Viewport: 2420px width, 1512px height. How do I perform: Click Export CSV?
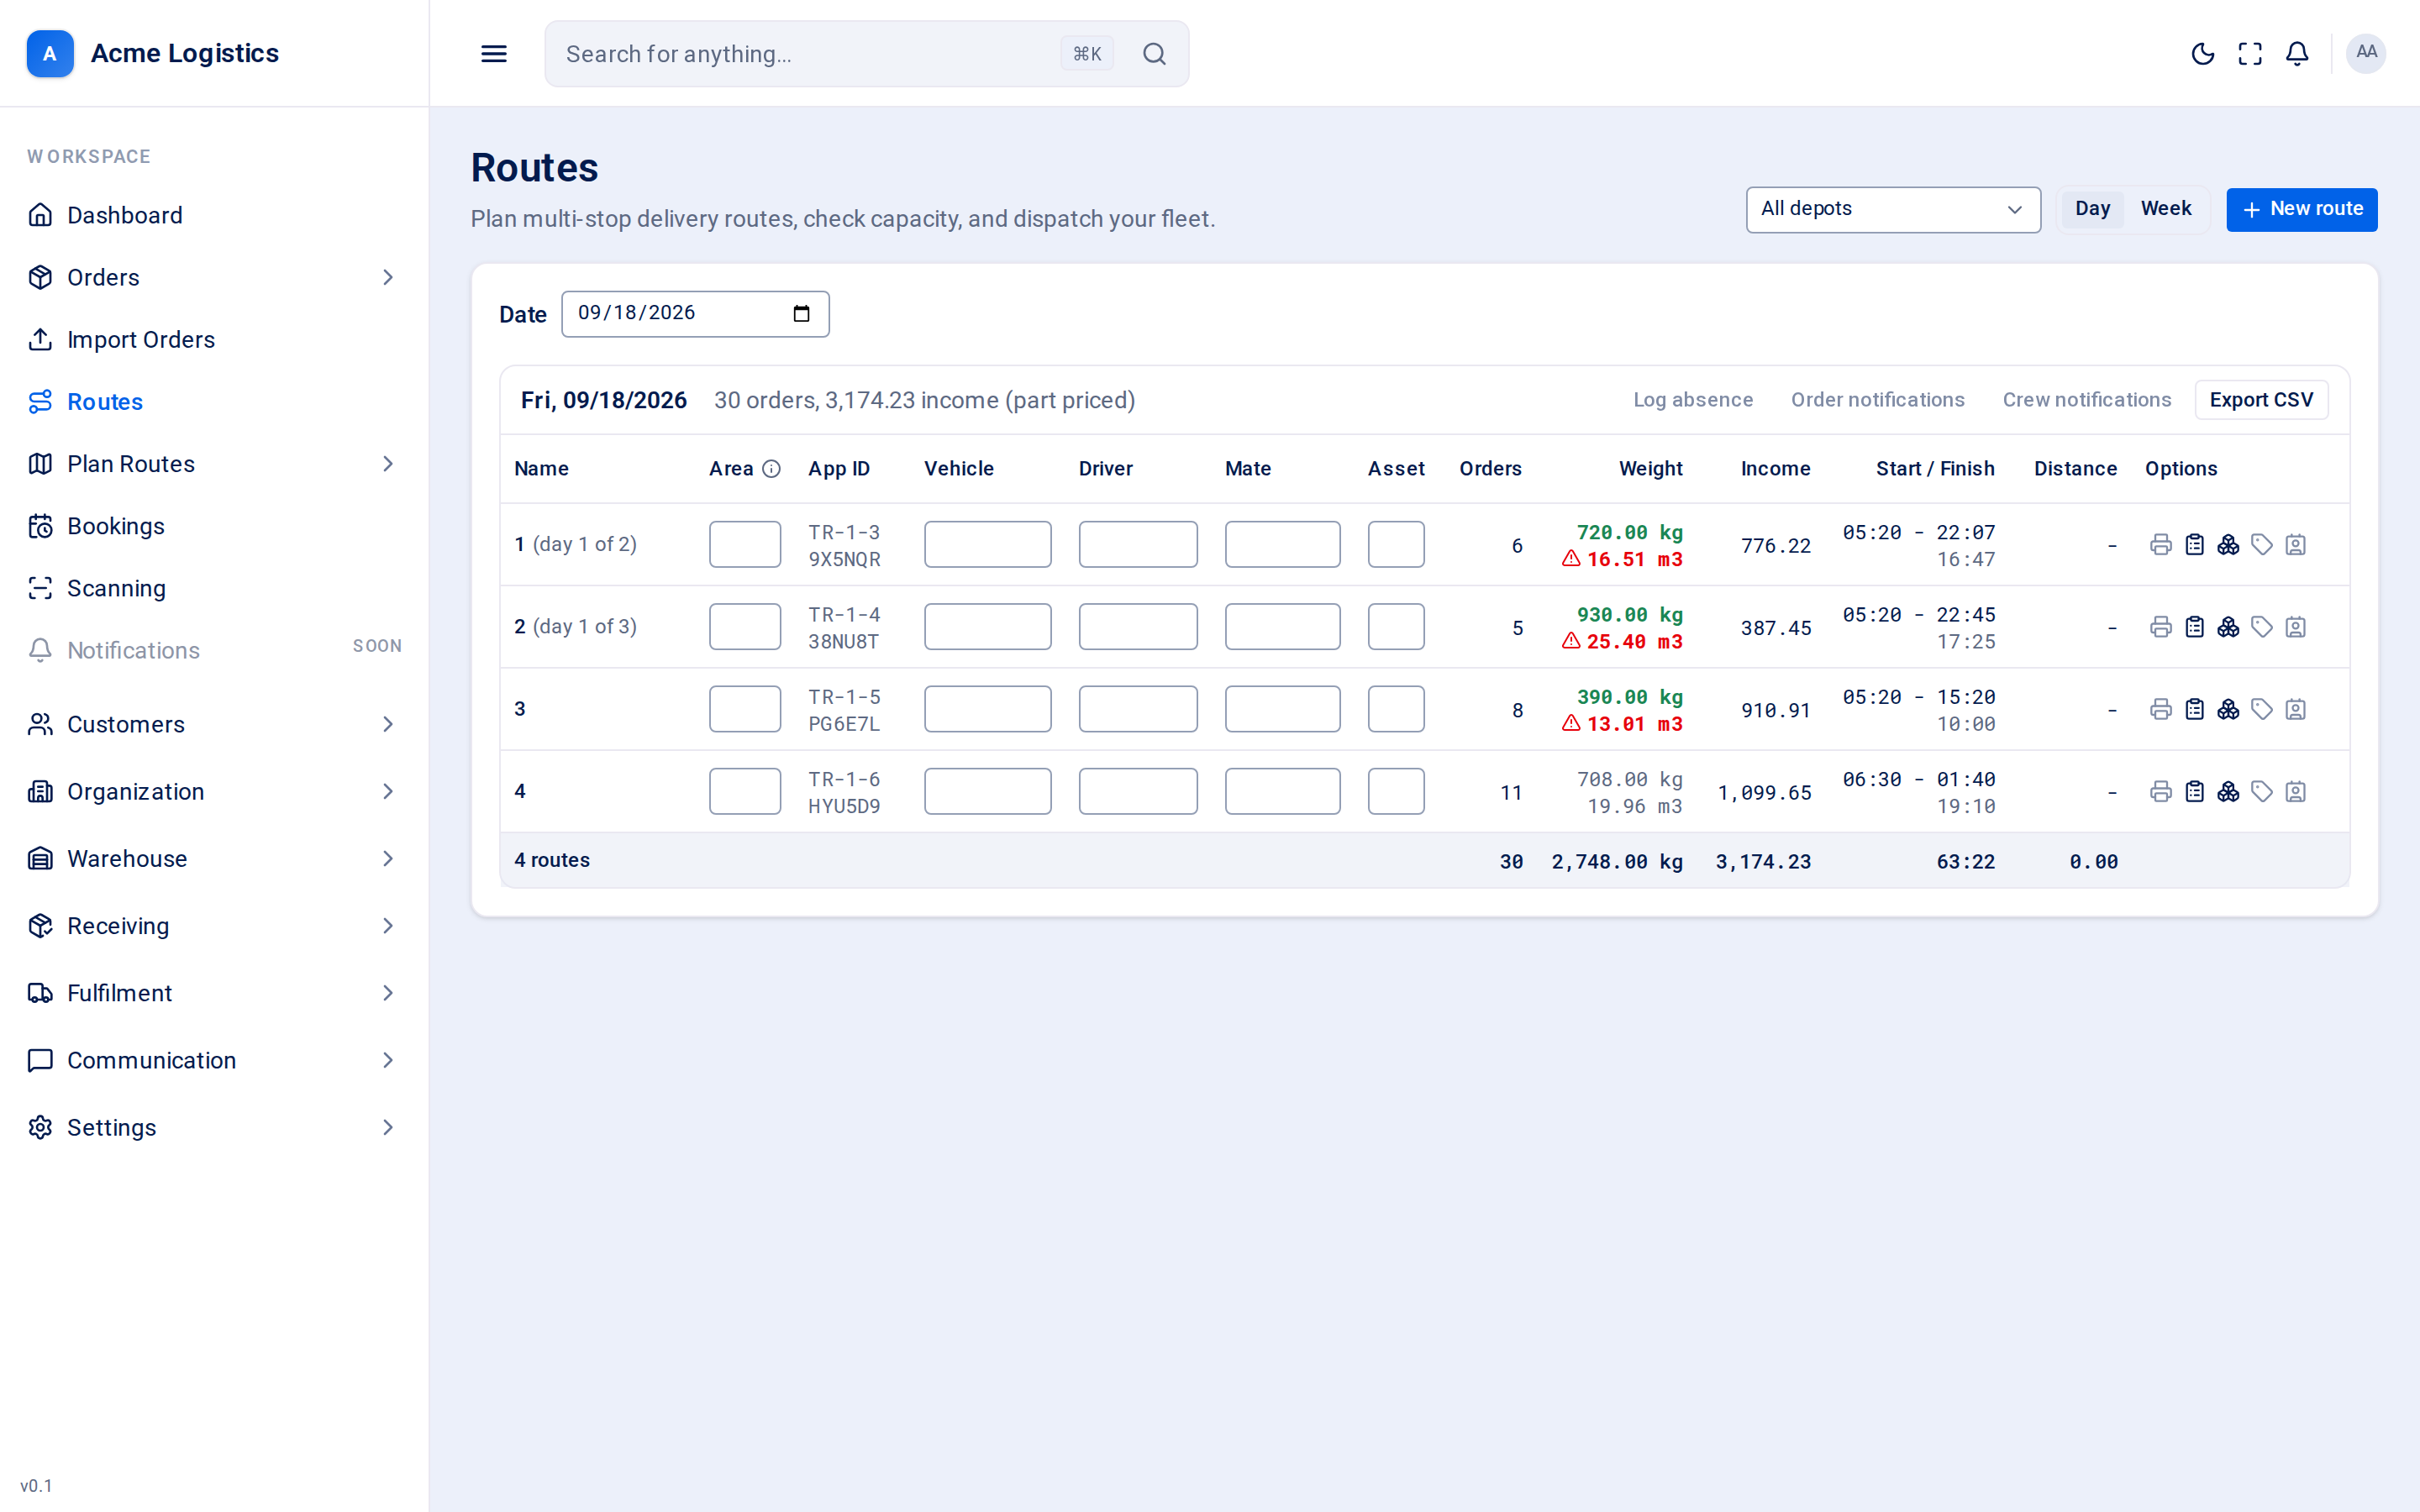coord(2261,400)
